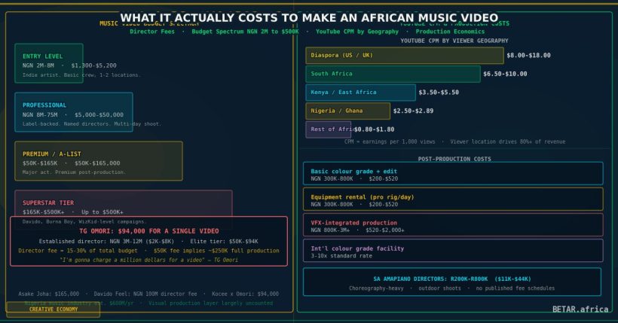Click the $2.50-$2.89 CPM value

[x=413, y=111]
